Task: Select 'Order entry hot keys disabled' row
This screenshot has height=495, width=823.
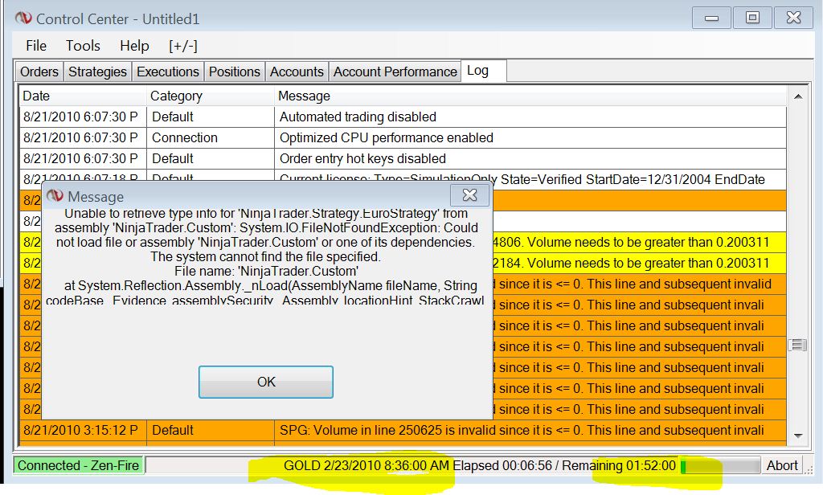Action: pos(403,158)
